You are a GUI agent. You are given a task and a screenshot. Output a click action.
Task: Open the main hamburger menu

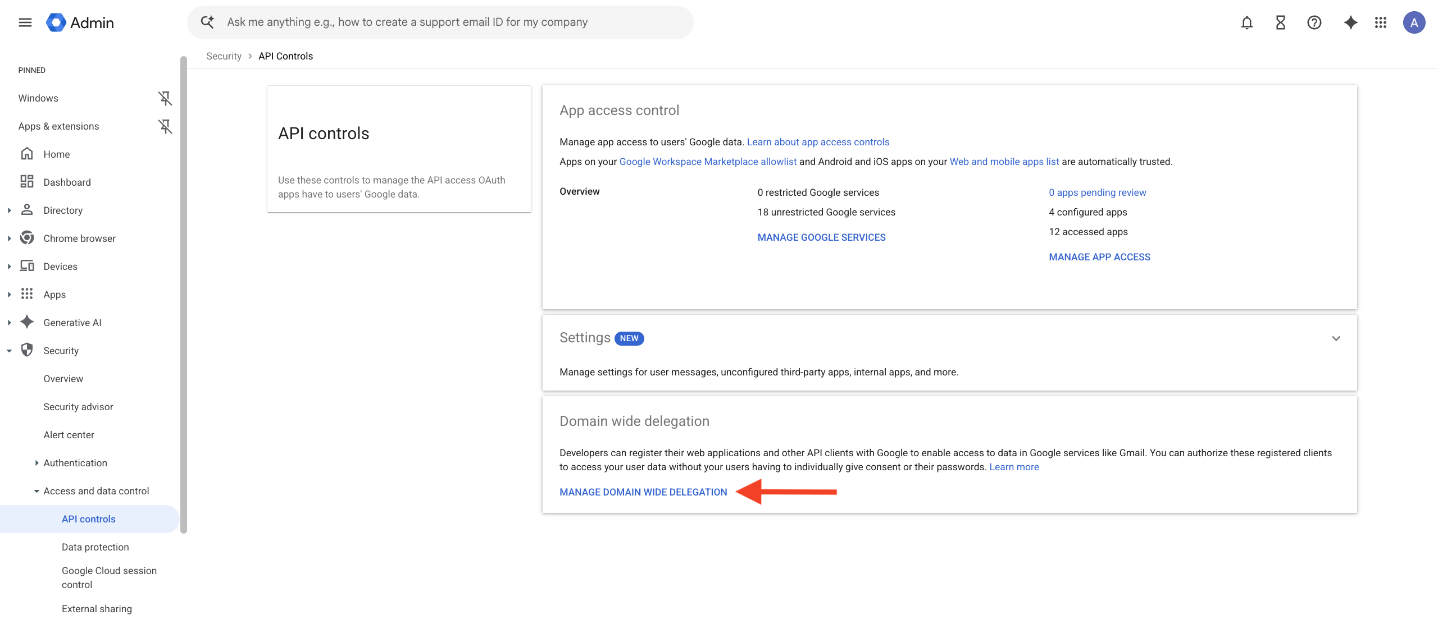tap(25, 22)
